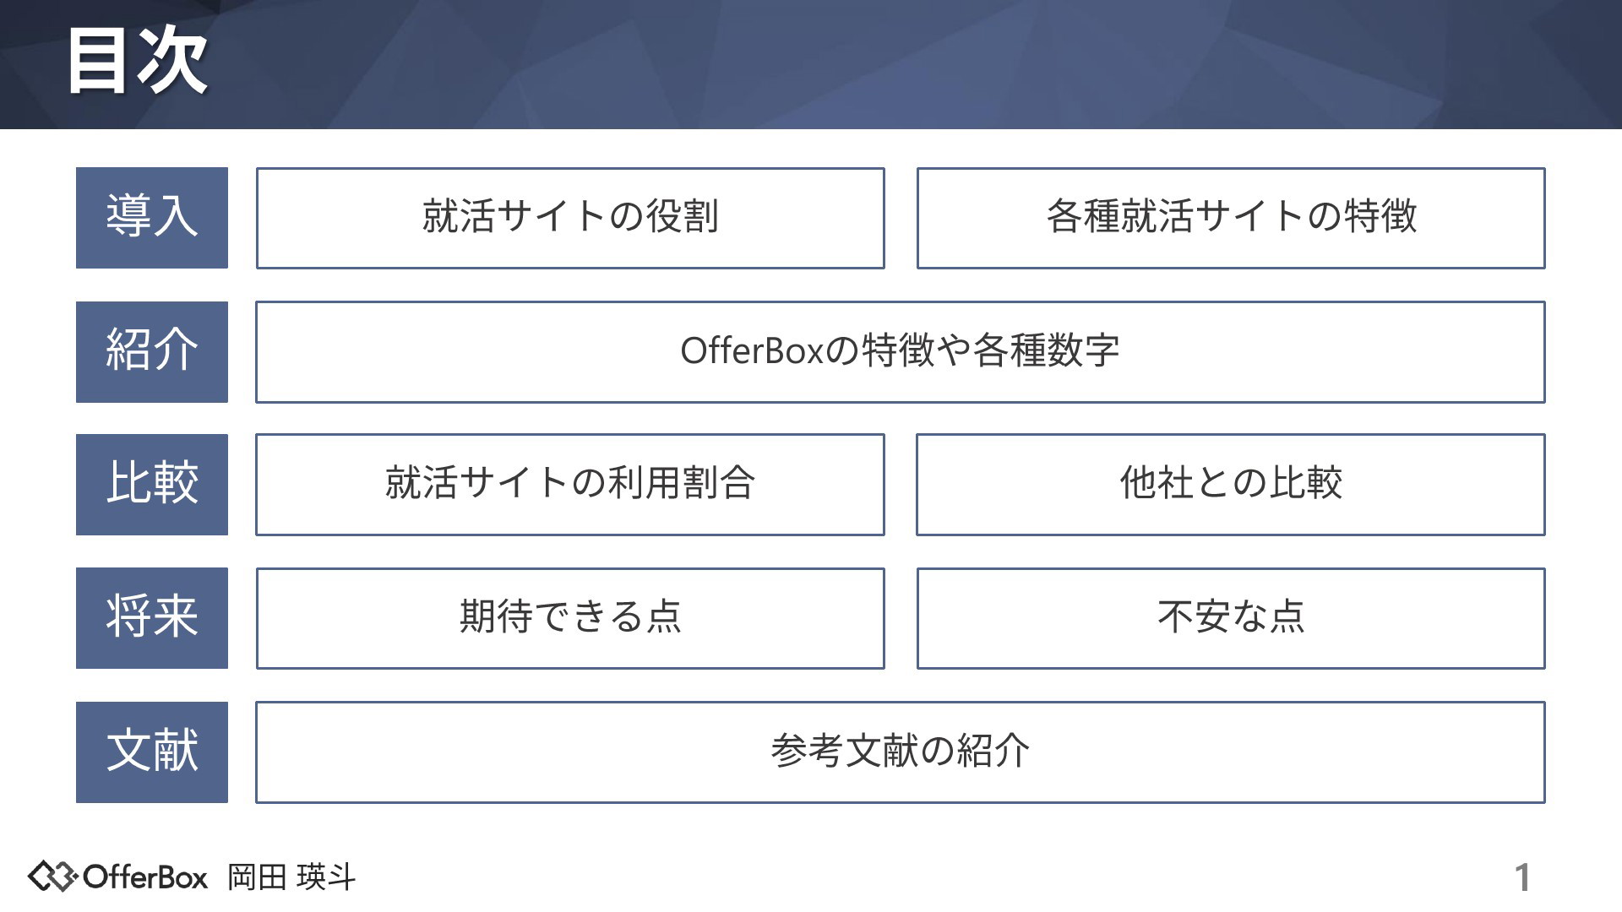Select the 紹介 section label
1622x912 pixels.
[x=152, y=352]
